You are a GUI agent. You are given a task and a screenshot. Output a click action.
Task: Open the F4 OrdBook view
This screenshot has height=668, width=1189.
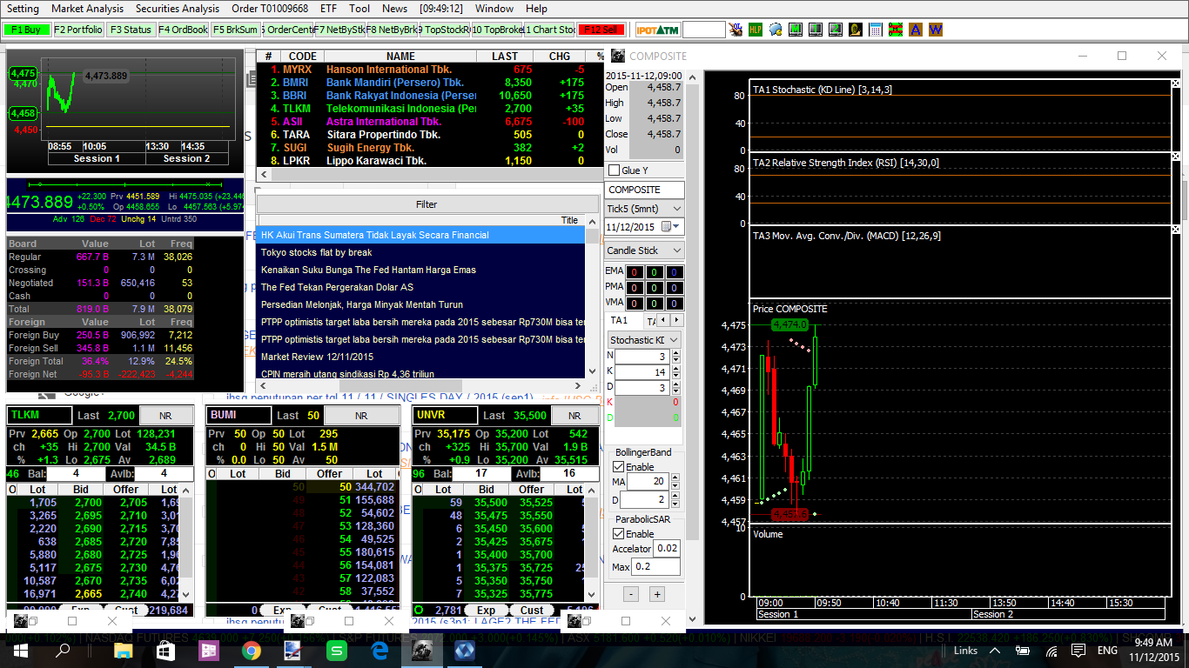[184, 30]
